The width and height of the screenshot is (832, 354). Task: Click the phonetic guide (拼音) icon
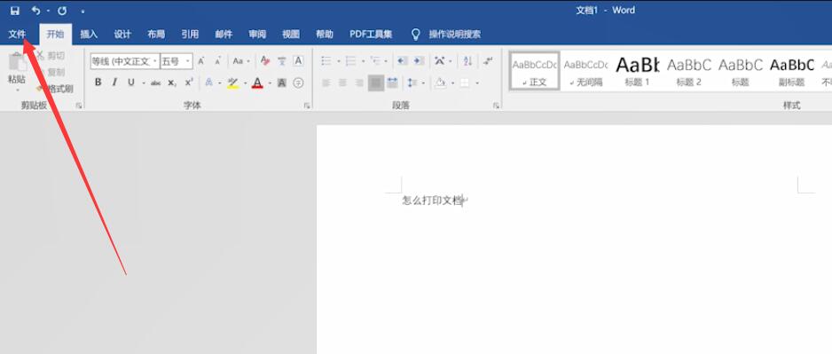click(282, 61)
